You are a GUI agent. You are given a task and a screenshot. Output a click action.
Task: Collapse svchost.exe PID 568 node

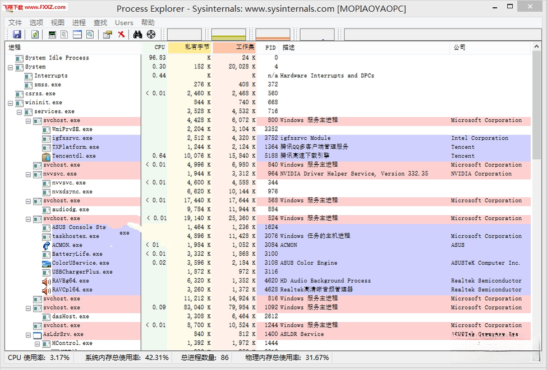coord(29,201)
